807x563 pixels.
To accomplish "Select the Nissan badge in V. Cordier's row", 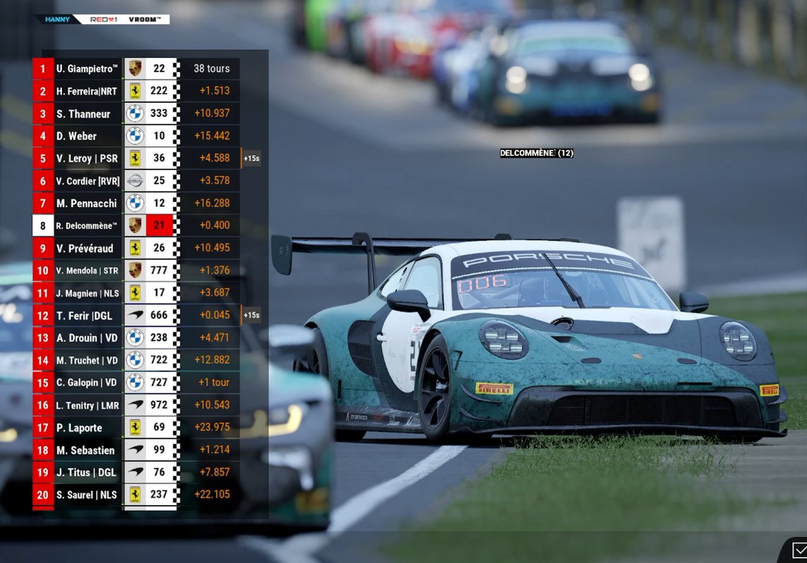I will [x=135, y=181].
